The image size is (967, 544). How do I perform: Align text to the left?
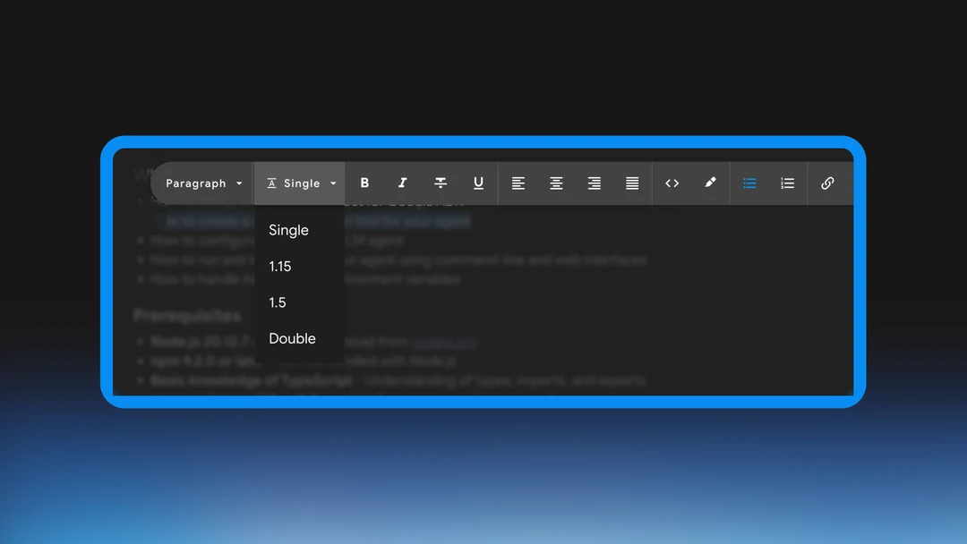click(x=518, y=183)
